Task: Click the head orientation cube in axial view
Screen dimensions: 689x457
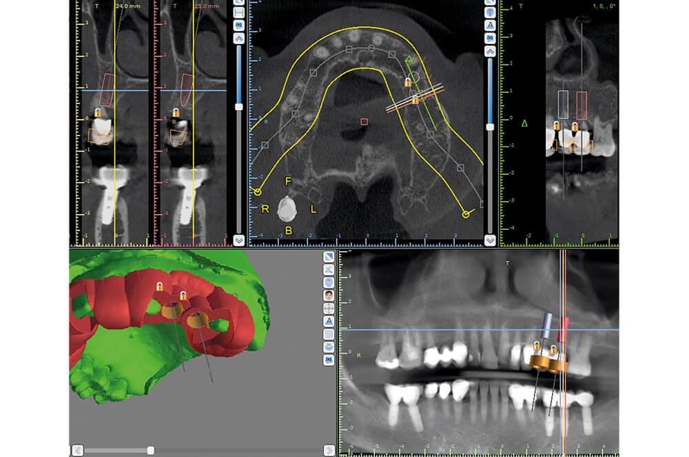Action: point(287,209)
